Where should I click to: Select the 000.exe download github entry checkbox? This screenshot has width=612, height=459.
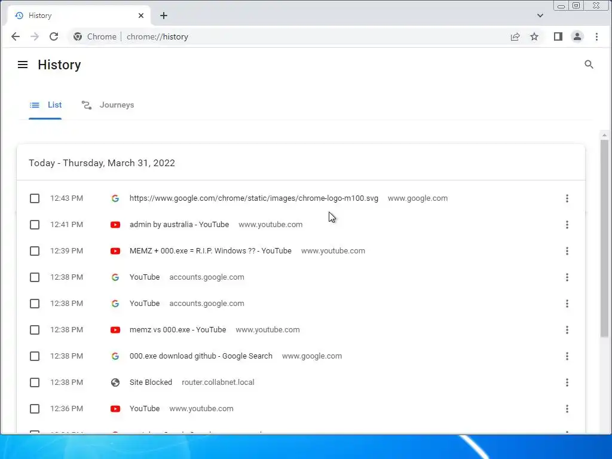[x=35, y=356]
